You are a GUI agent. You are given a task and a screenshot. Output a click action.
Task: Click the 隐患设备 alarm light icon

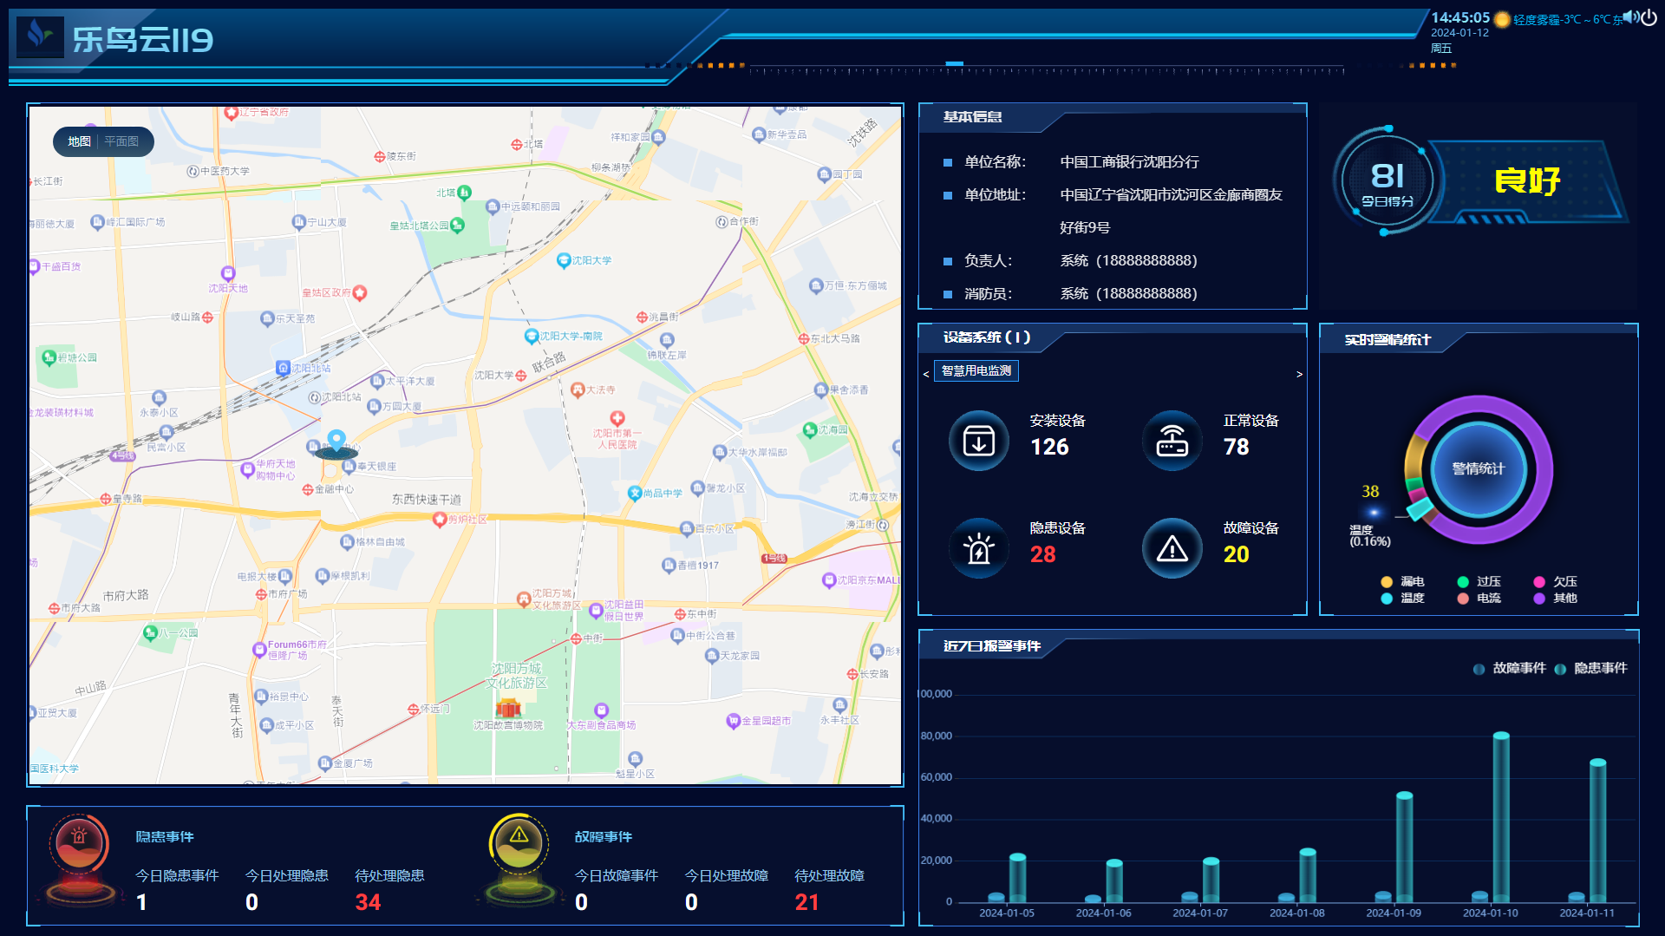point(978,548)
